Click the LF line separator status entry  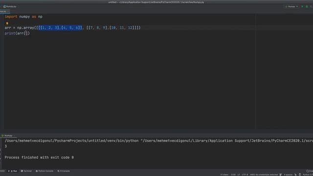(x=239, y=175)
